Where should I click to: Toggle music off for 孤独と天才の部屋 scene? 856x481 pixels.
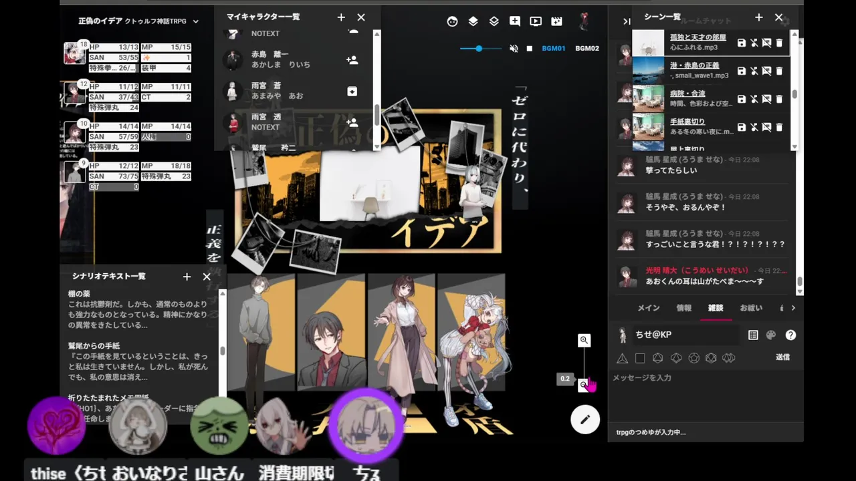[754, 43]
